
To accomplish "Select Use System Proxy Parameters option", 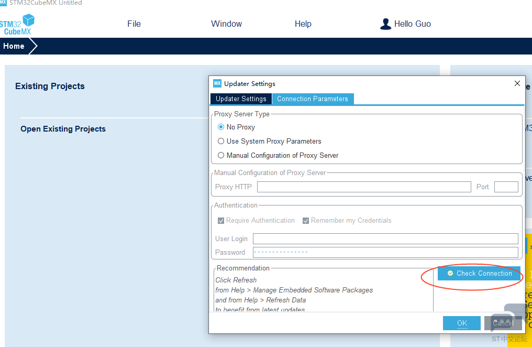I will (221, 141).
